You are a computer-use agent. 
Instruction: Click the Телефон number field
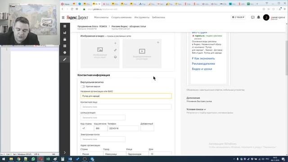123,128
